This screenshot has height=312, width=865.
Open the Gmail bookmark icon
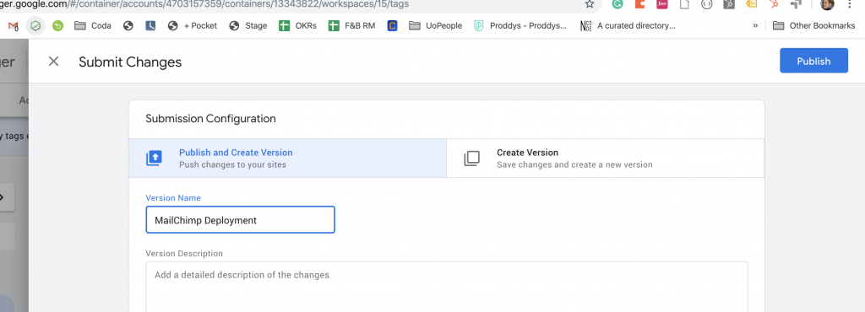(14, 26)
